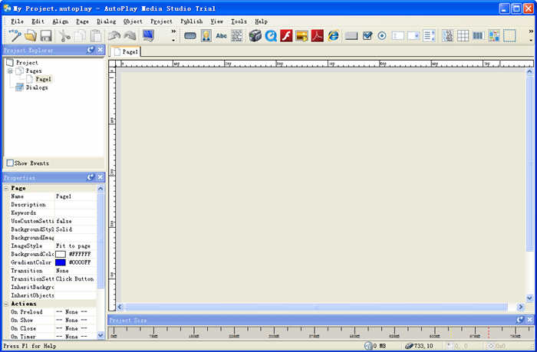Open the Help menu

(x=261, y=21)
